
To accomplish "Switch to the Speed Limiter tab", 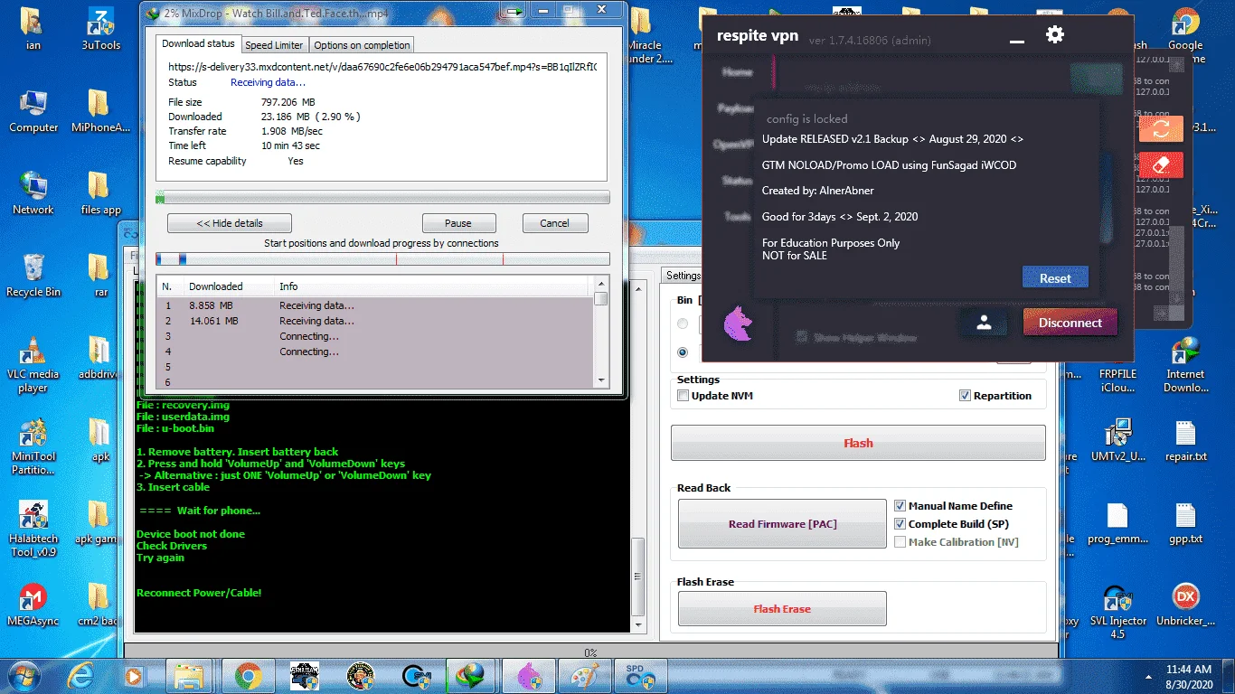I will click(x=274, y=45).
